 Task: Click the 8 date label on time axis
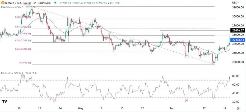tap(101, 108)
